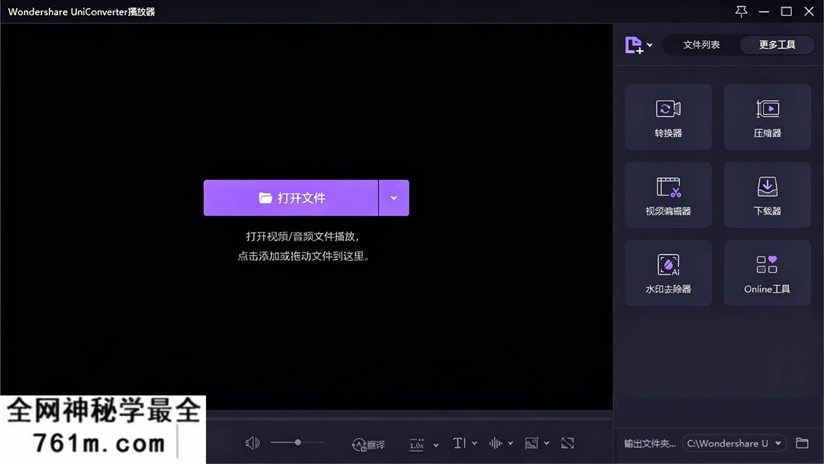Open the Online工具 tile
Screen dimensions: 824x464
[768, 273]
